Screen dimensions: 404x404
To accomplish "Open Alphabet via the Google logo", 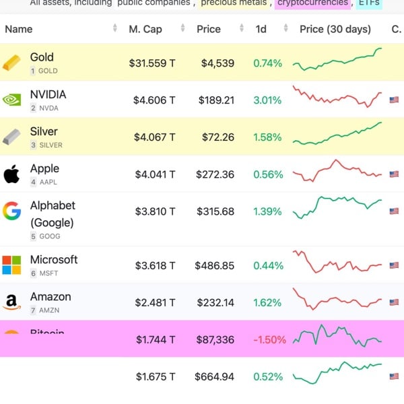I will pos(11,211).
